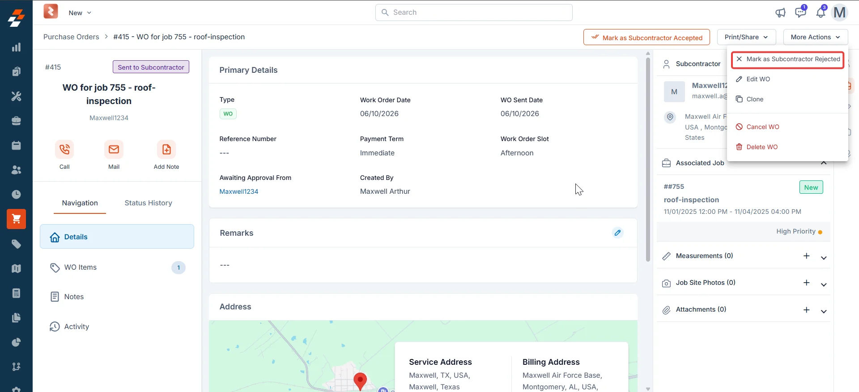This screenshot has width=859, height=392.
Task: Expand the Attachments section chevron
Action: (x=824, y=312)
